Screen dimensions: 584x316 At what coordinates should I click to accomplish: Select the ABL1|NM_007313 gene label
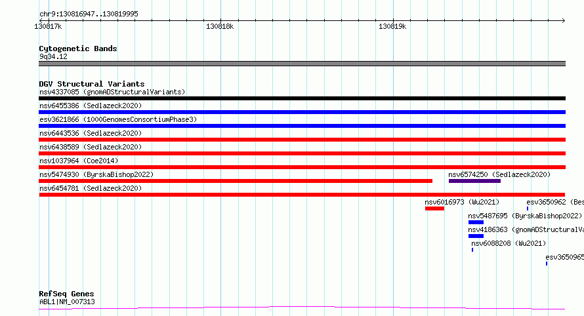point(67,302)
